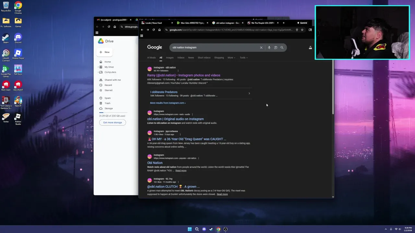This screenshot has width=415, height=233.
Task: Click the search results page scrollbar
Action: point(333,87)
